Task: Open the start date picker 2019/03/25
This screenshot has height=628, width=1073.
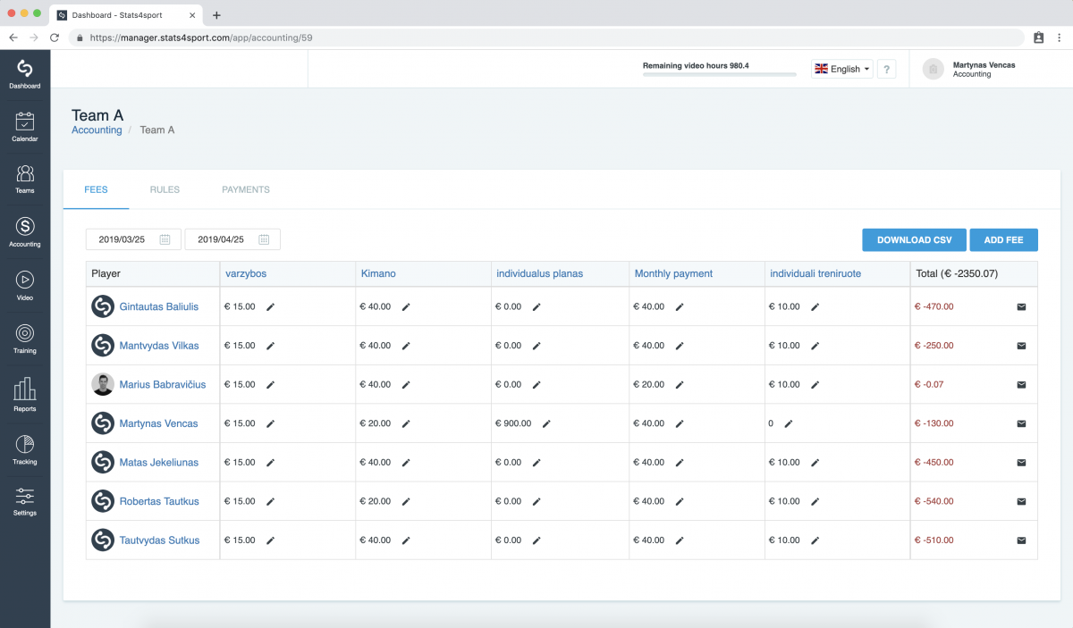Action: pyautogui.click(x=133, y=239)
